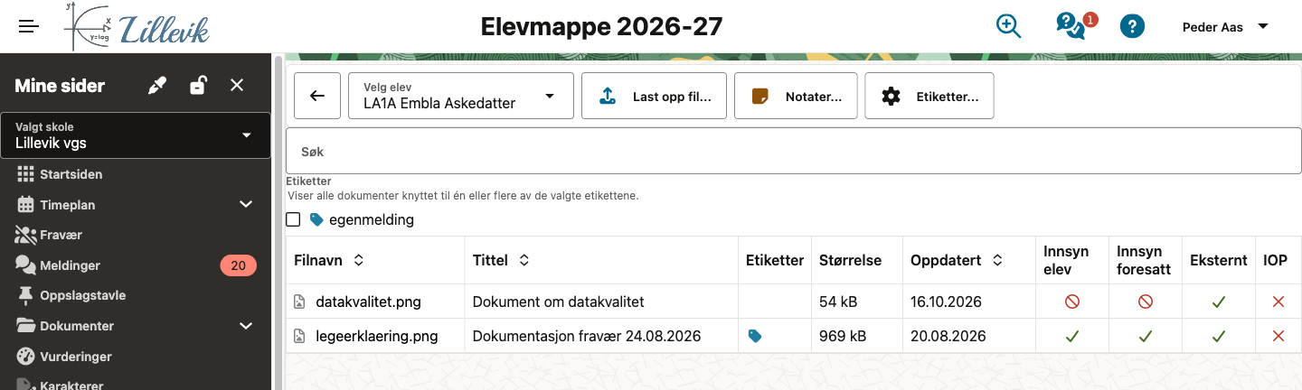This screenshot has width=1302, height=390.
Task: Toggle Innsyn elev for legeerklaering.png
Action: [1072, 336]
